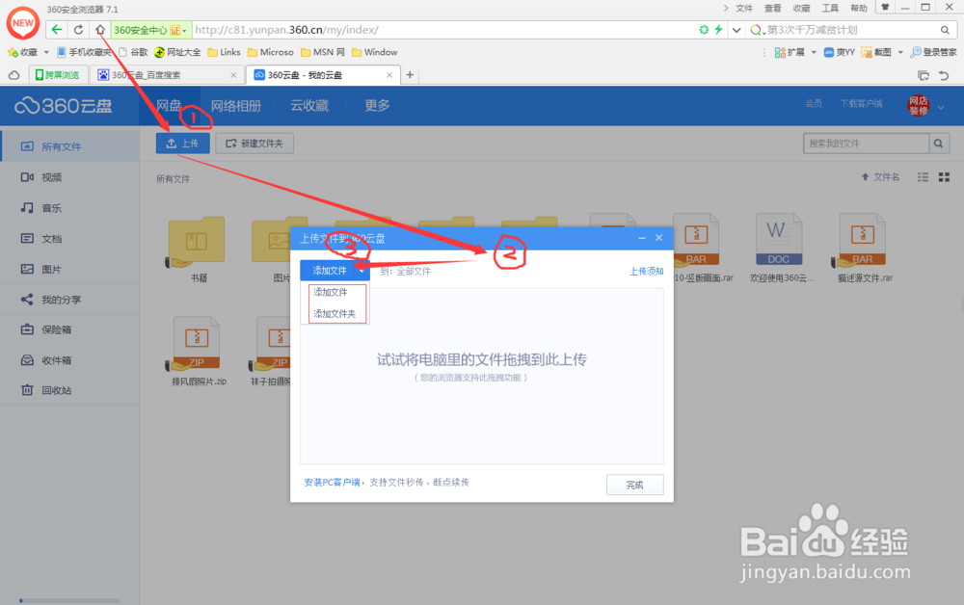Click 添加文件 button in upload dialog

(330, 271)
